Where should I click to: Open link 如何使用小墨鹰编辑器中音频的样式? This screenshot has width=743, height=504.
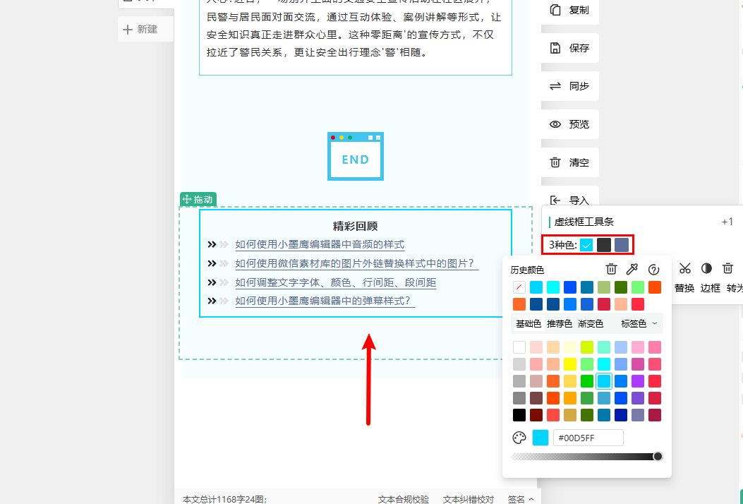pos(320,244)
